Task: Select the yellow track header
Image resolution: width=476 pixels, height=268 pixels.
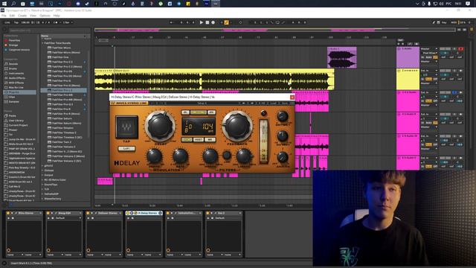Action: 408,80
